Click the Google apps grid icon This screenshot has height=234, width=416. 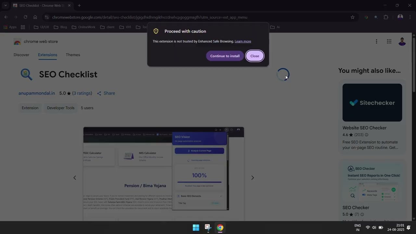(x=389, y=41)
